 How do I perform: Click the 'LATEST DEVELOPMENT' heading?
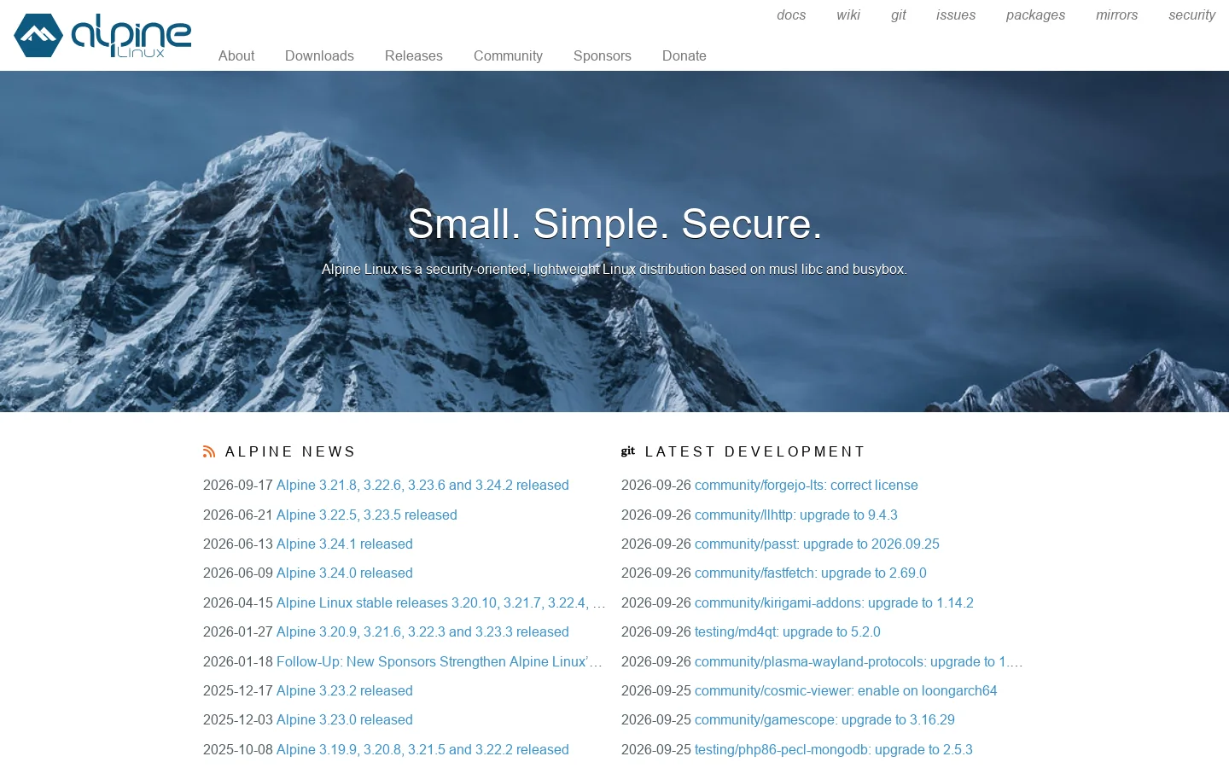click(x=755, y=451)
